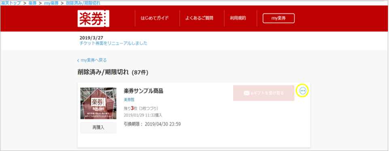Click the my楽券 breadcrumb link
Screen dimensions: 389x151
tap(51, 4)
